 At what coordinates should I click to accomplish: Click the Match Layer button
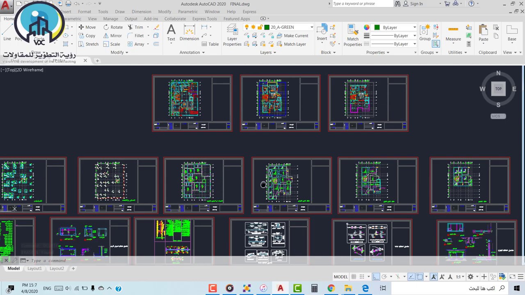291,44
